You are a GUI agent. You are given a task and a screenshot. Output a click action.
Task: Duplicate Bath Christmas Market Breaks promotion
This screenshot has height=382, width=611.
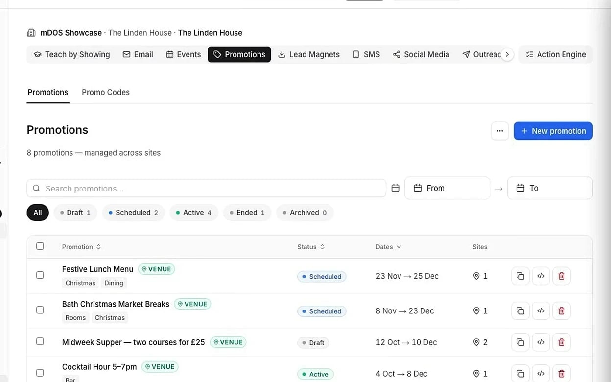pyautogui.click(x=520, y=311)
